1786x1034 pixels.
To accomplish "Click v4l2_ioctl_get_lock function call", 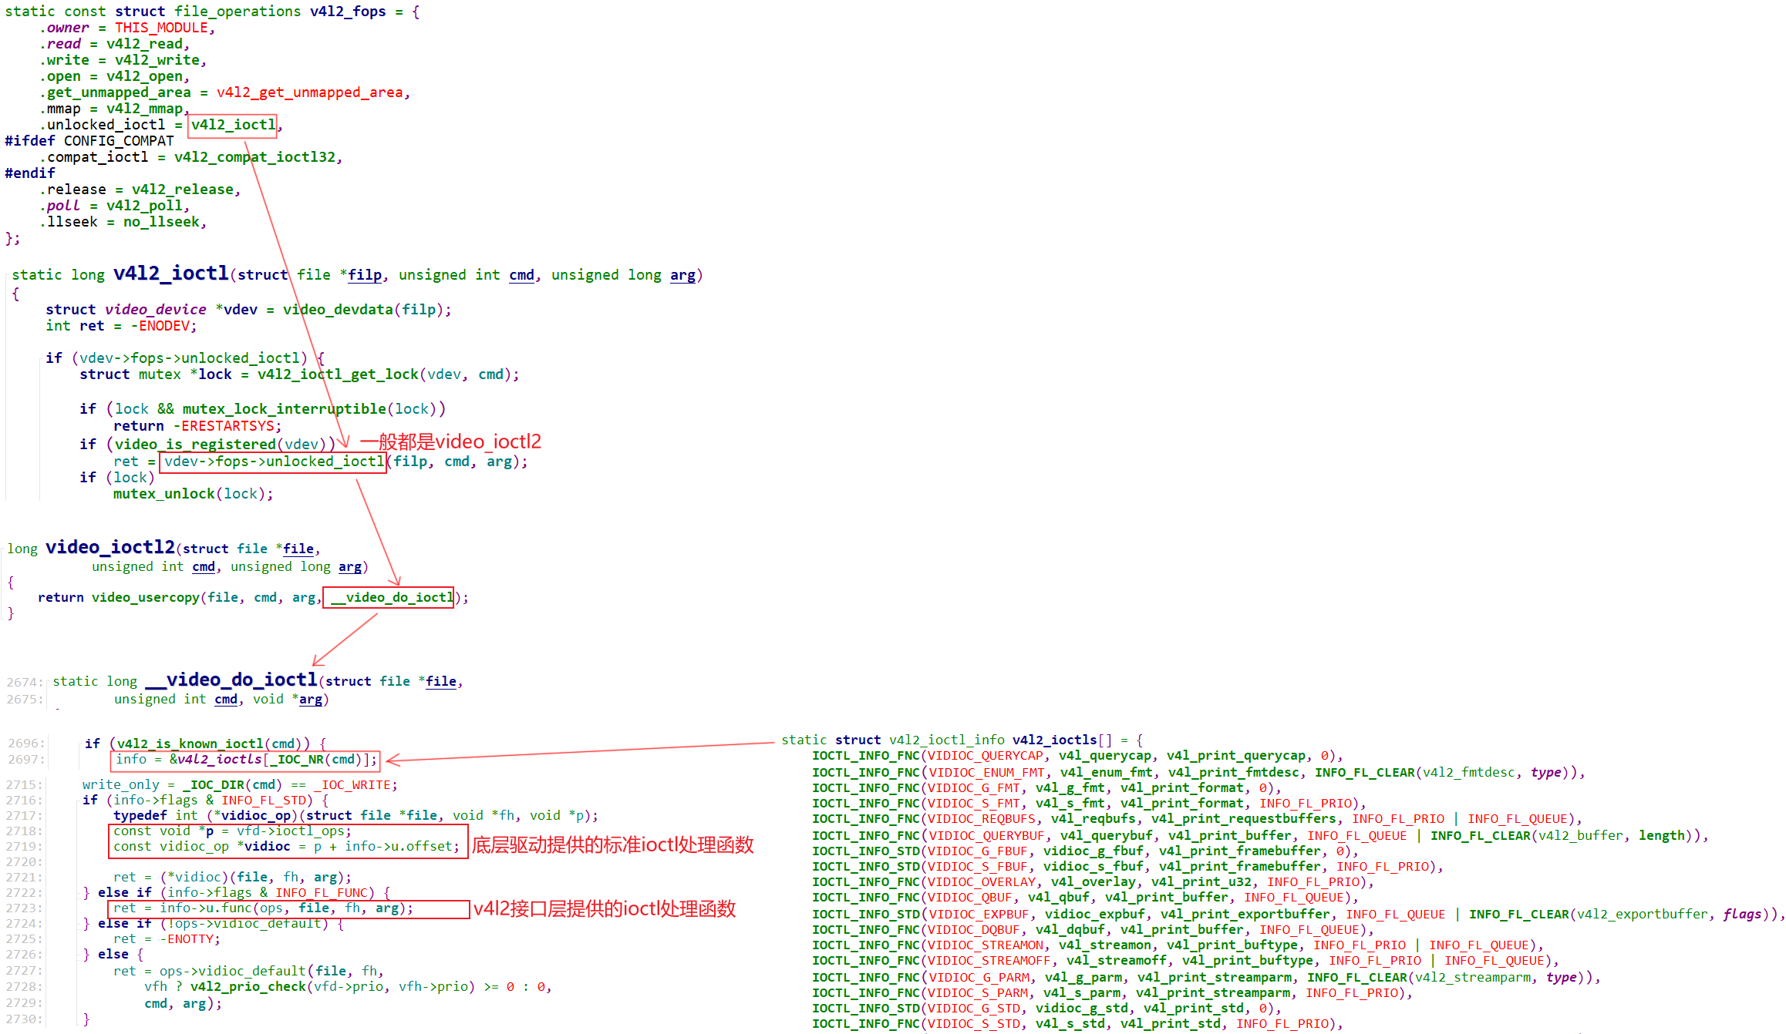I will click(x=338, y=374).
